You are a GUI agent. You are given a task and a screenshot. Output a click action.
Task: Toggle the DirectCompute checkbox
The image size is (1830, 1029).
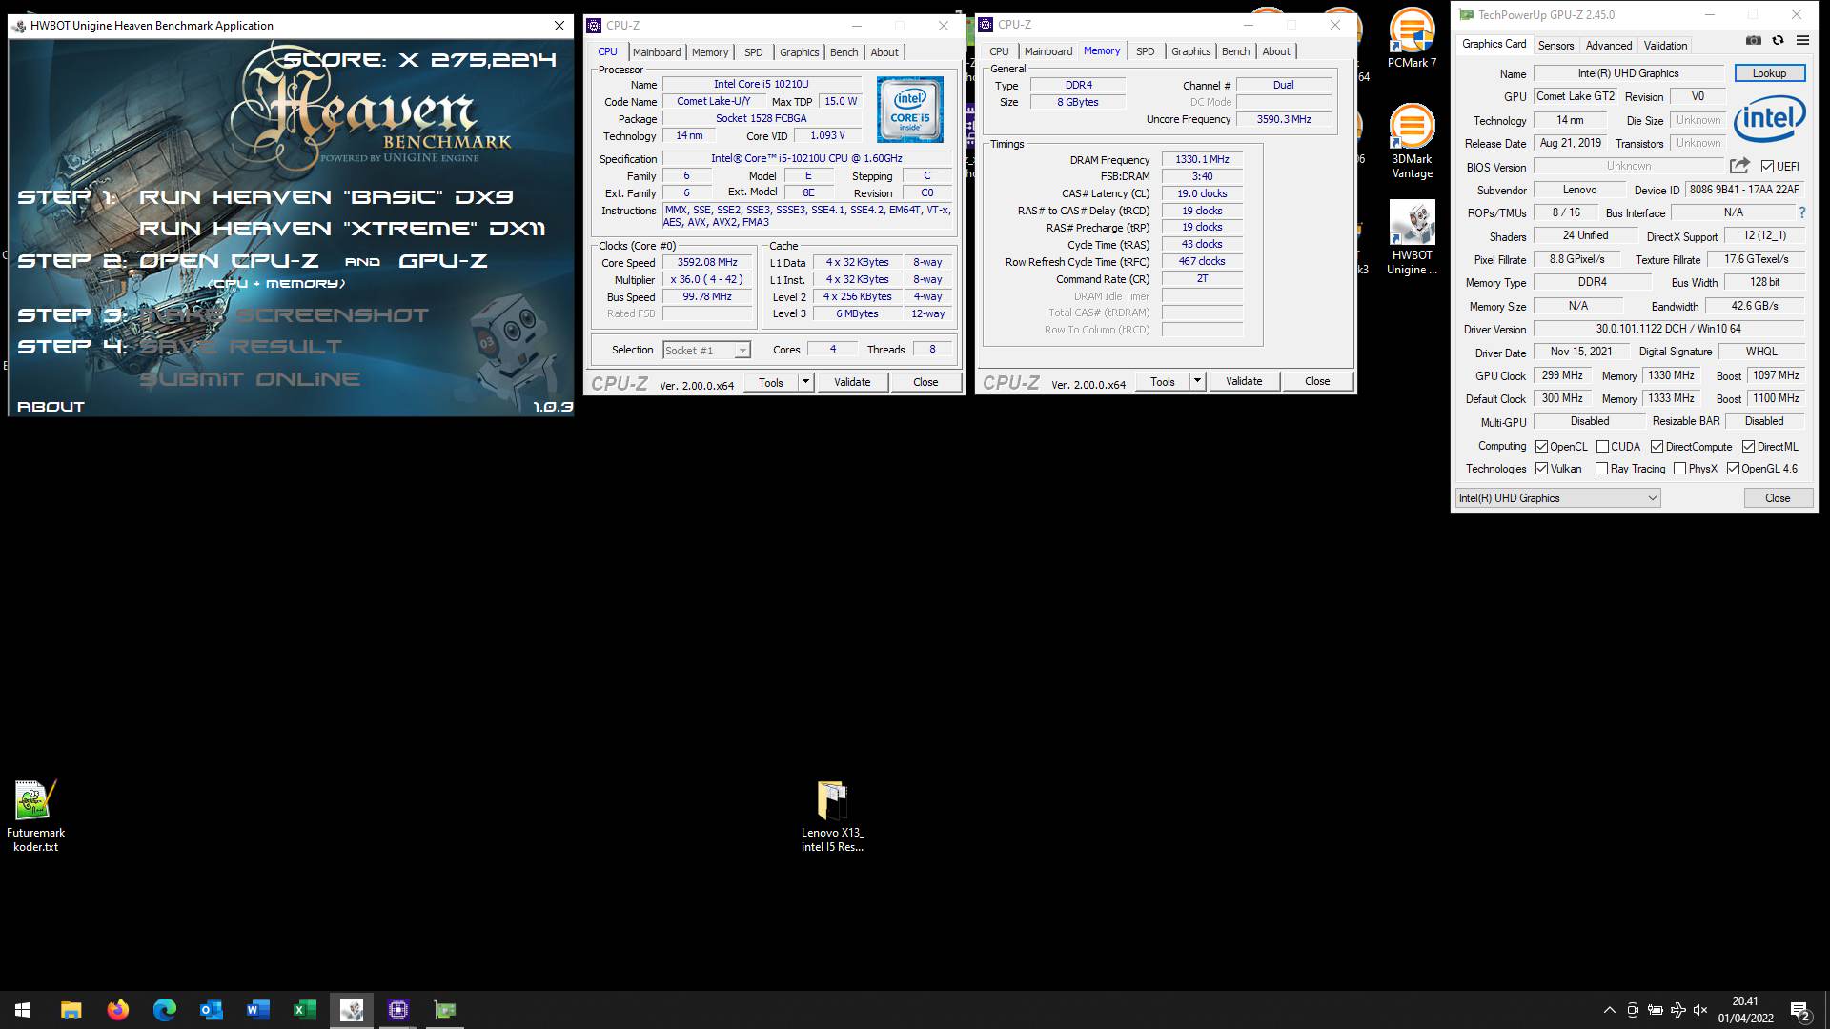pos(1657,447)
